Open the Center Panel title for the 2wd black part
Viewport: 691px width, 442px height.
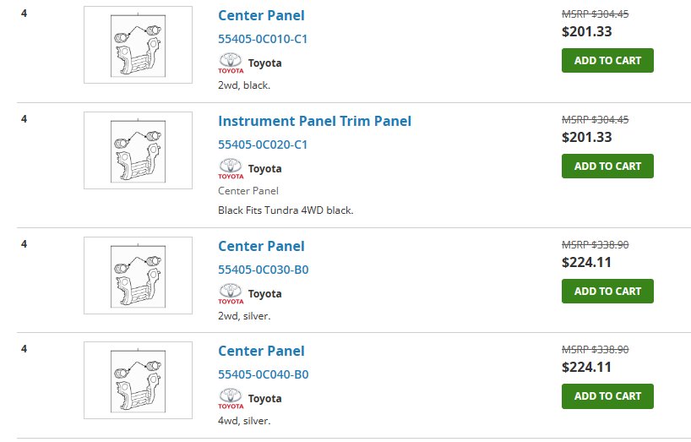(x=261, y=15)
